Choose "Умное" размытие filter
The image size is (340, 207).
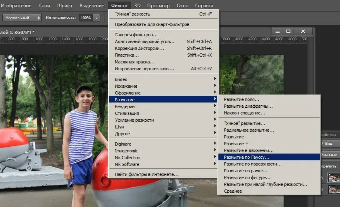(x=269, y=123)
